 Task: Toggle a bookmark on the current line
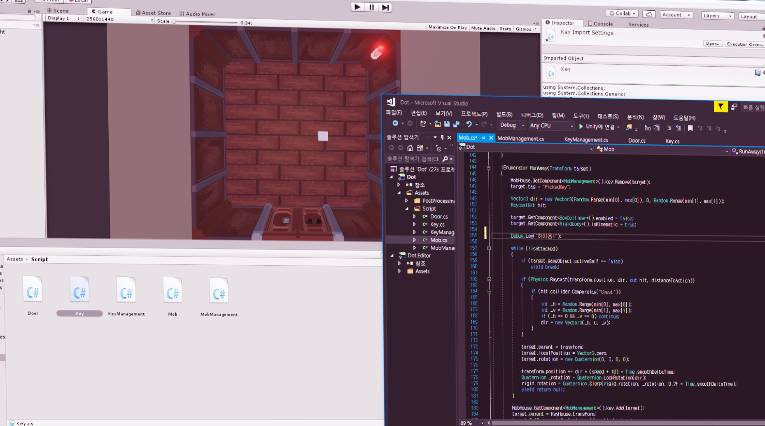[x=690, y=128]
